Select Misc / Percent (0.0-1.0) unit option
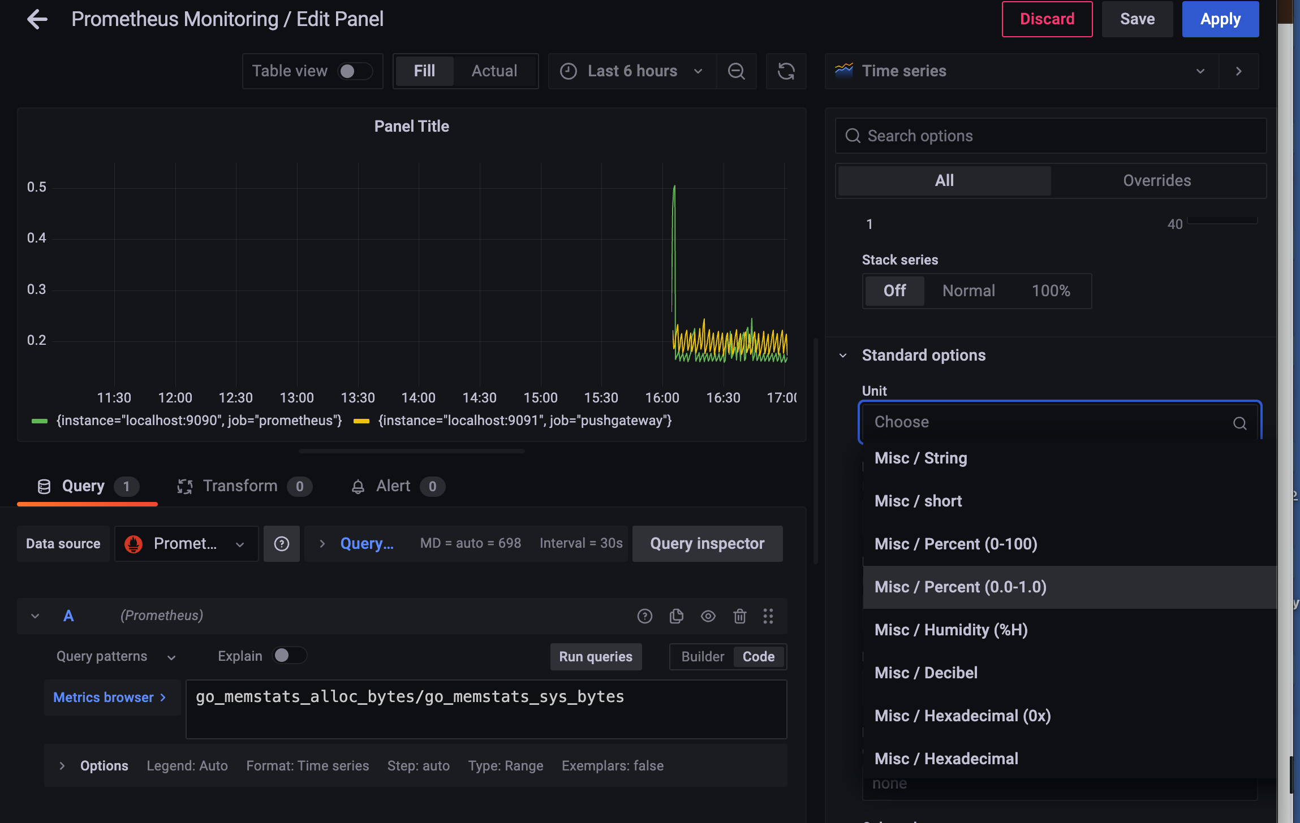Image resolution: width=1300 pixels, height=823 pixels. [960, 587]
